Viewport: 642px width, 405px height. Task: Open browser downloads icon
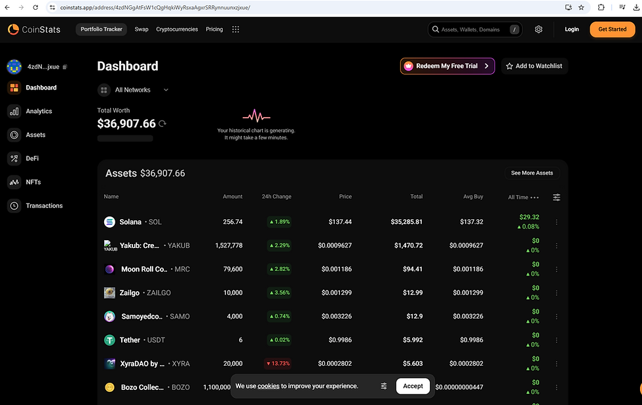pyautogui.click(x=636, y=7)
